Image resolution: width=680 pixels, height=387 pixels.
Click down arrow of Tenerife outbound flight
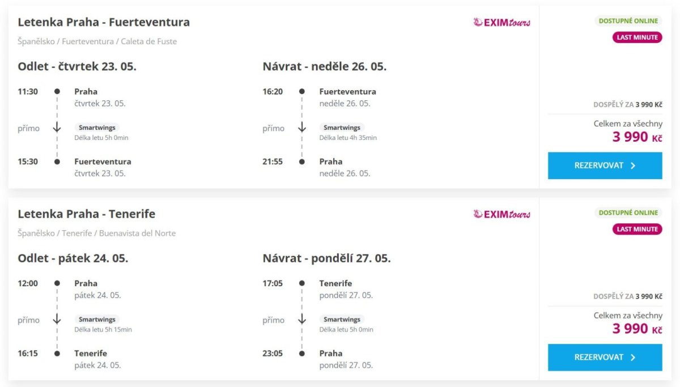pyautogui.click(x=57, y=320)
